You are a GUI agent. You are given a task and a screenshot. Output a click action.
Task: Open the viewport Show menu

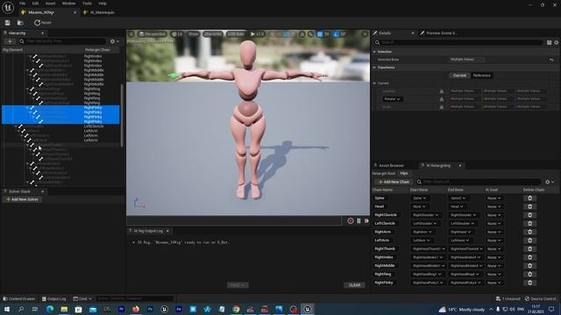click(193, 34)
